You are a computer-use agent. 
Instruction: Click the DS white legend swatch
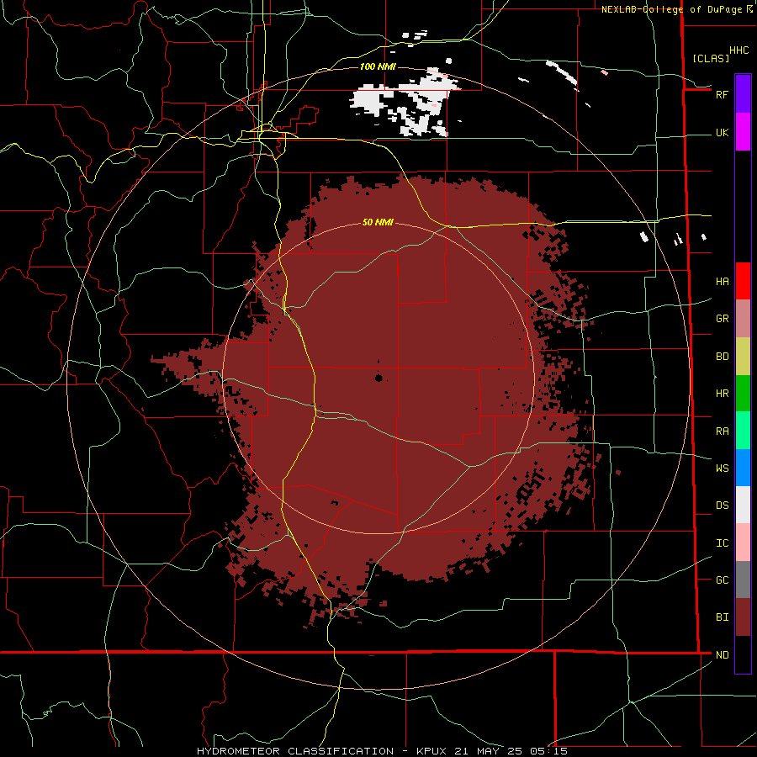(743, 505)
